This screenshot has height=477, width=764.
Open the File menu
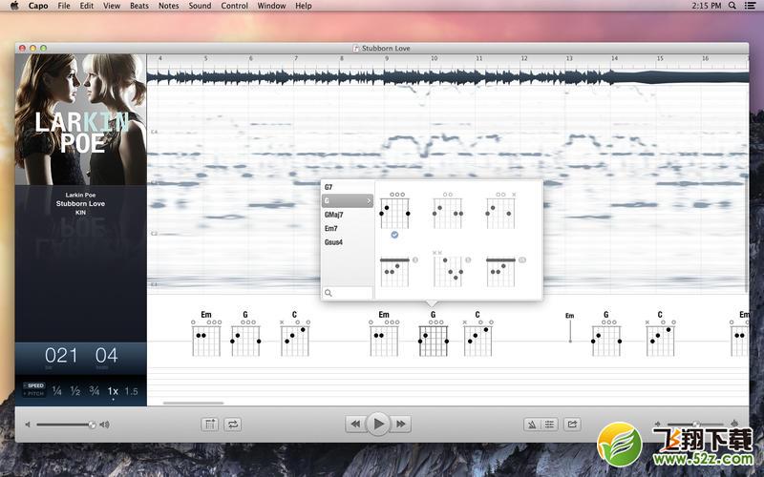click(64, 6)
